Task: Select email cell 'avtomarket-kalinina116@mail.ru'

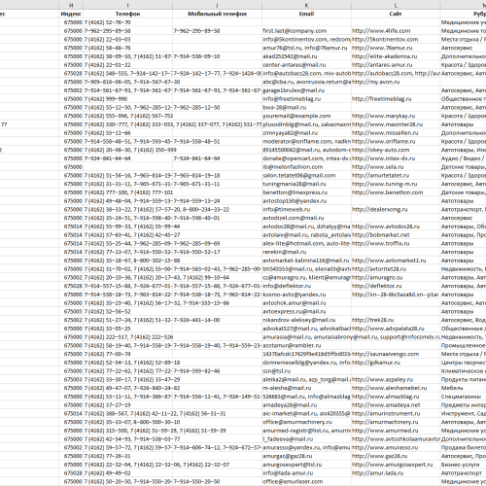Action: tap(306, 260)
